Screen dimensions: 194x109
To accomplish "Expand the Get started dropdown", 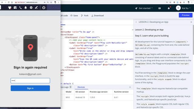I will (x=145, y=8).
